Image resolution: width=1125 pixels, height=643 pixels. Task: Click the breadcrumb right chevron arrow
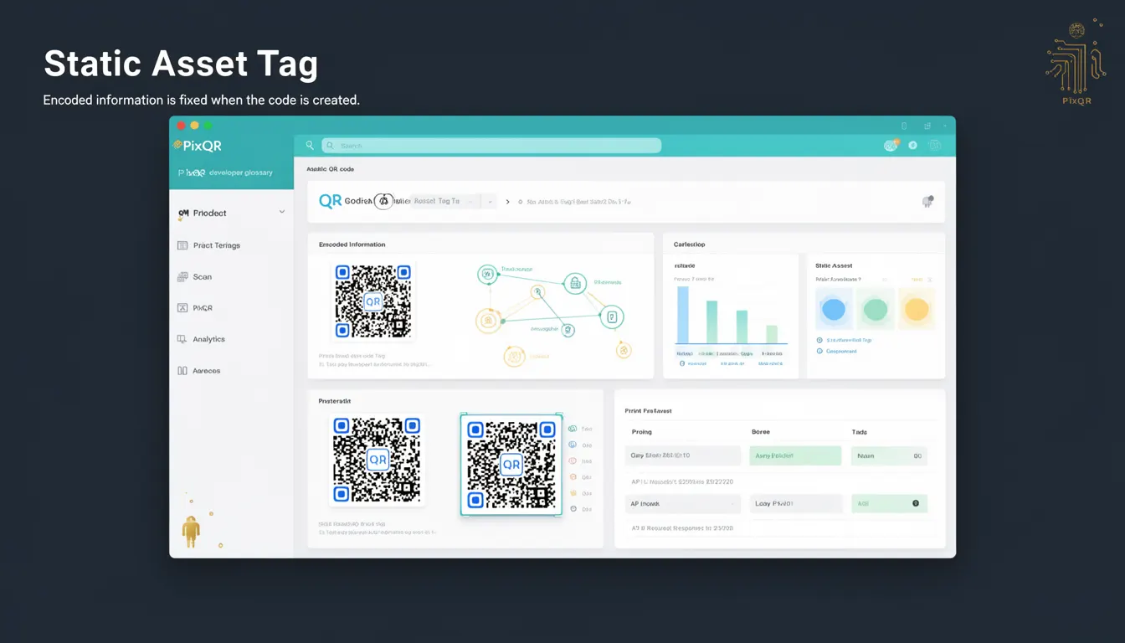(507, 202)
